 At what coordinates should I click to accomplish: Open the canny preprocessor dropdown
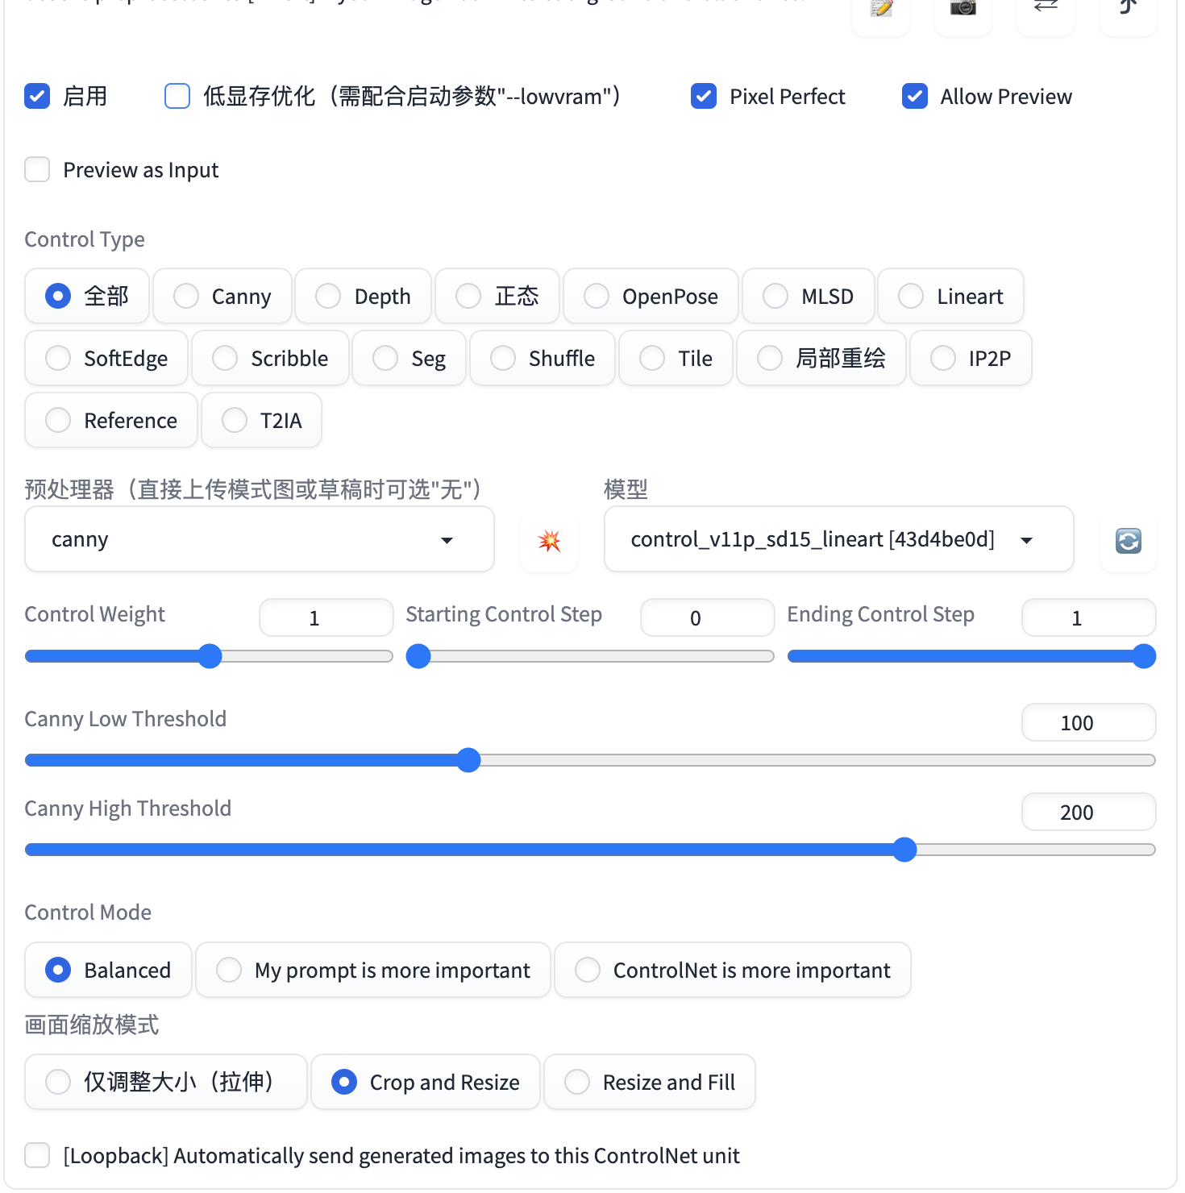pyautogui.click(x=259, y=539)
